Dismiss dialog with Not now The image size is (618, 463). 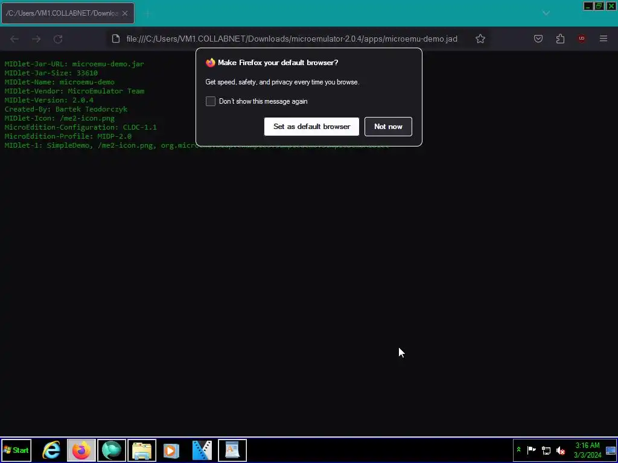pos(388,127)
